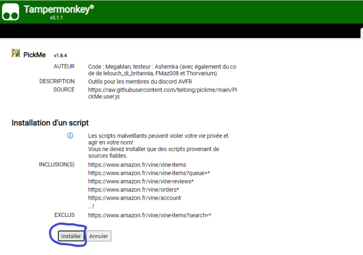Image resolution: width=363 pixels, height=255 pixels.
Task: Click the amazon.fr/vine/vine-items include URL
Action: point(137,165)
